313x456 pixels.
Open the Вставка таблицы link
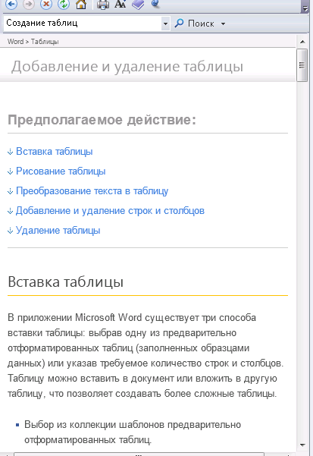(x=55, y=152)
